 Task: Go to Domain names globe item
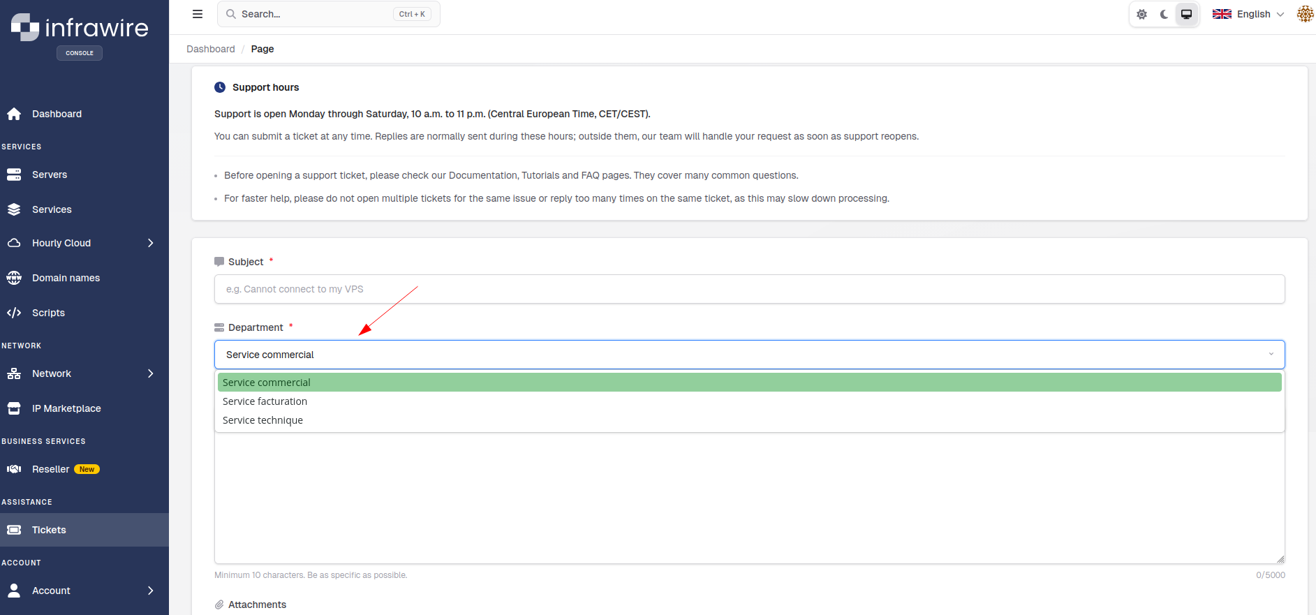[x=84, y=278]
